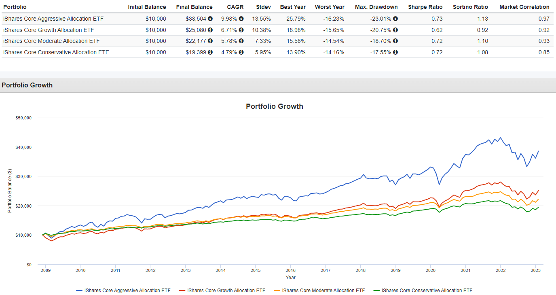
Task: View CAGR info icon for Growth Allocation ETF
Action: [241, 30]
